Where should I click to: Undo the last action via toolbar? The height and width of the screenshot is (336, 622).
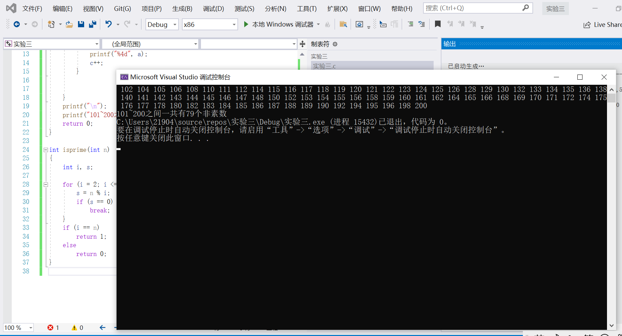pos(109,24)
